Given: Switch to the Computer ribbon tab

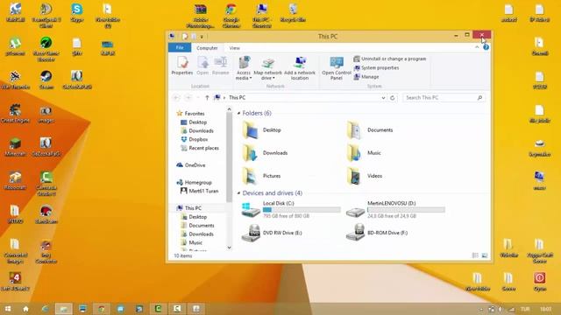Looking at the screenshot, I should [207, 48].
